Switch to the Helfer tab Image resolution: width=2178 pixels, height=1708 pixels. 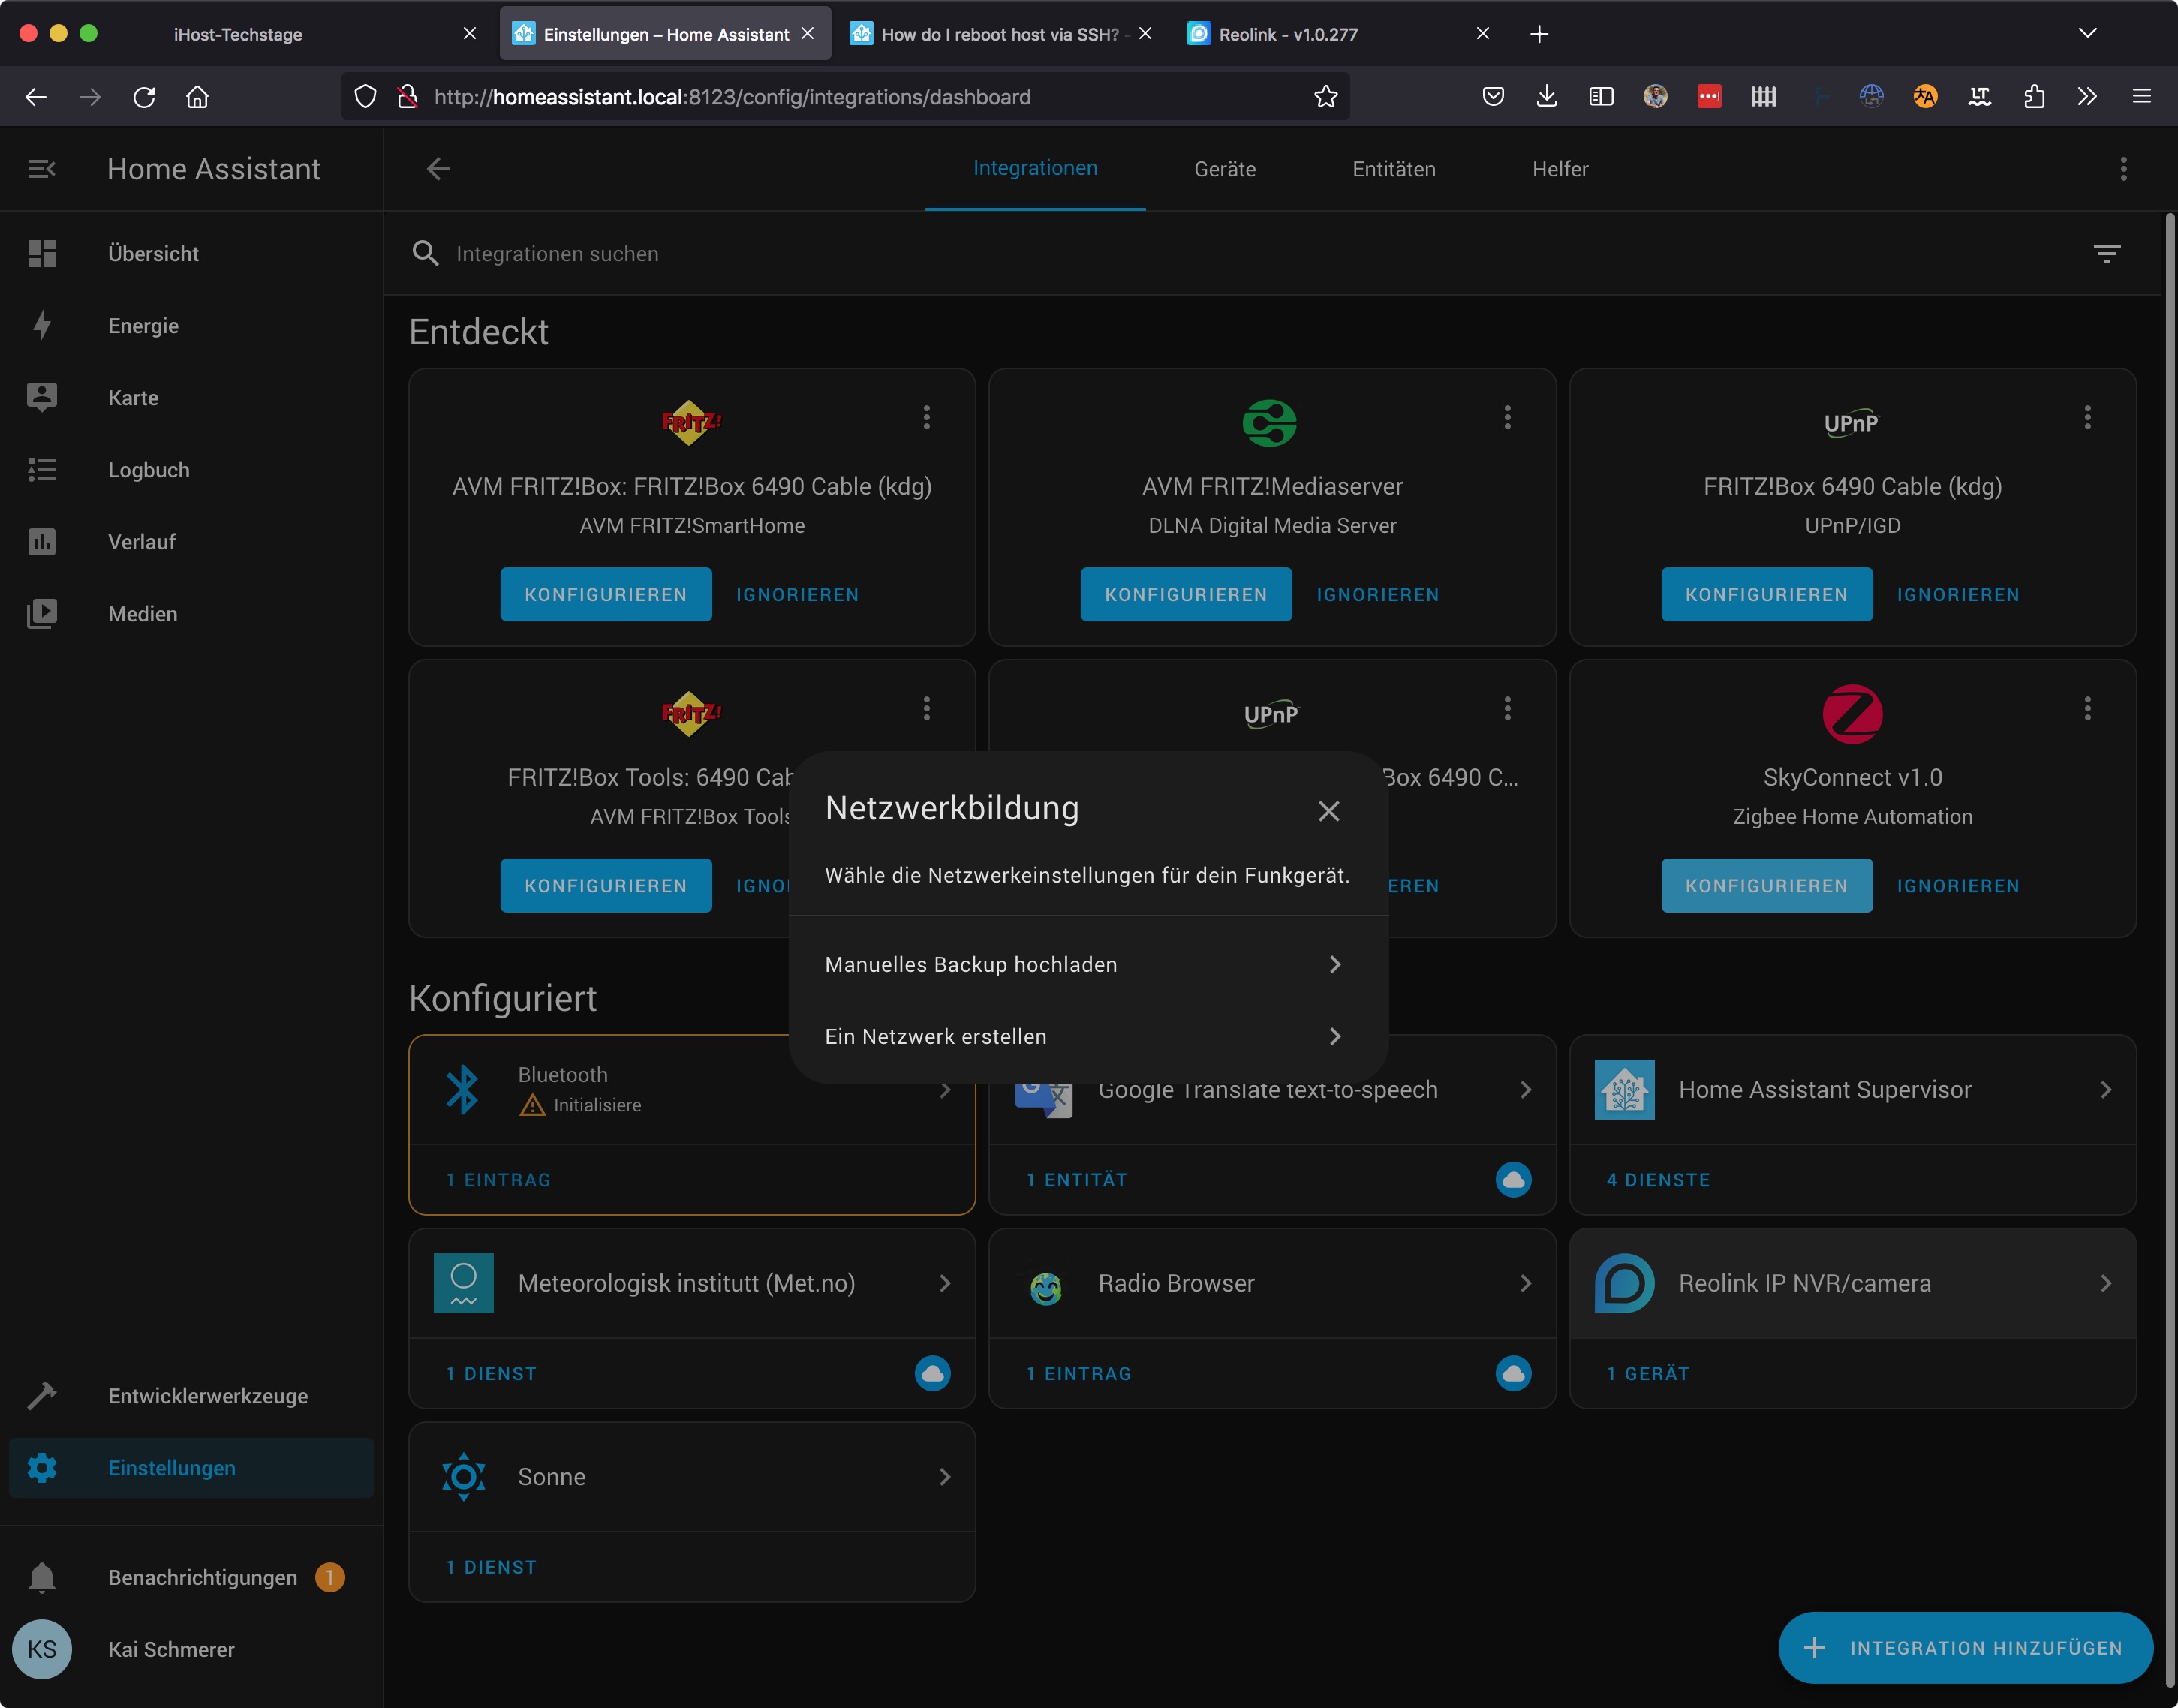[1559, 169]
